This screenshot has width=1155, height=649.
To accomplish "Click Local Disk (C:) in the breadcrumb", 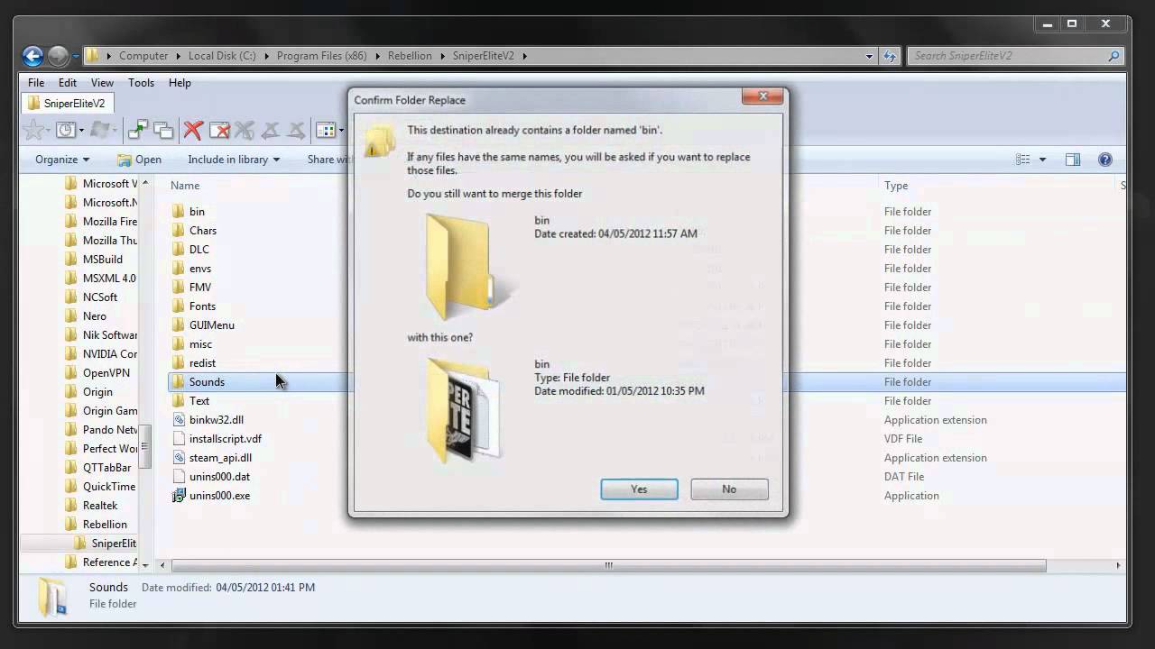I will tap(222, 56).
